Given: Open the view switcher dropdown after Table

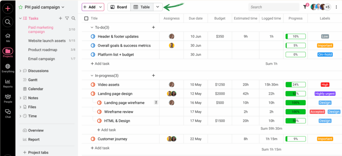Looking at the screenshot, I should (158, 7).
